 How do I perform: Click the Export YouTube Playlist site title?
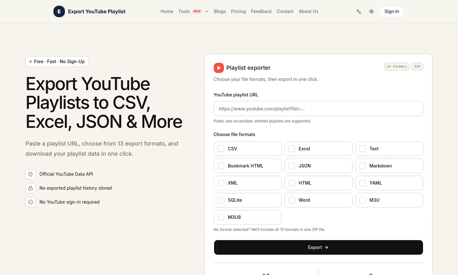pyautogui.click(x=97, y=11)
